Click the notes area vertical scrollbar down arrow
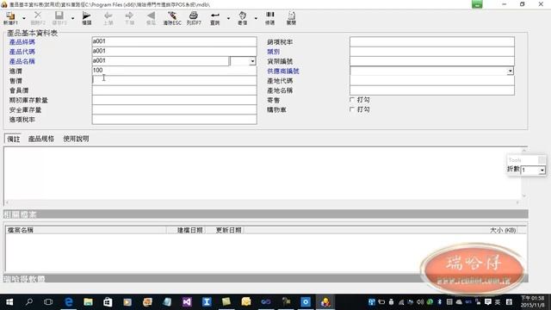This screenshot has width=551, height=310. [524, 195]
